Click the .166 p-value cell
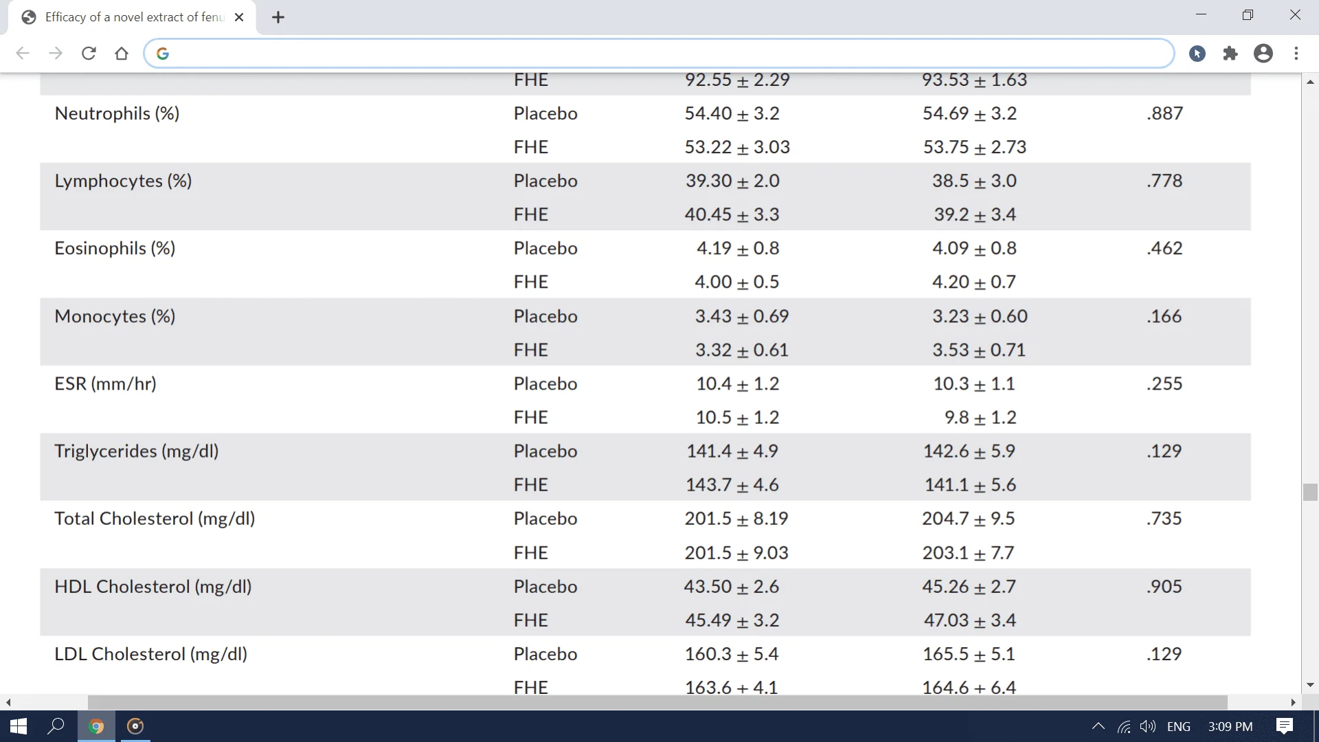Screen dimensions: 1319x742 (1164, 316)
